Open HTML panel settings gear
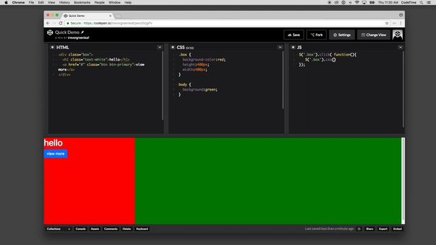 point(52,47)
